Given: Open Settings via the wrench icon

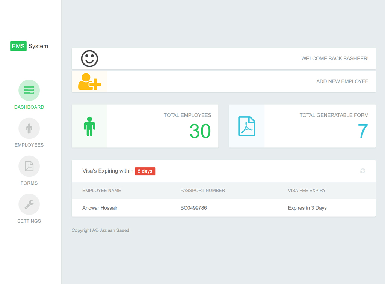Looking at the screenshot, I should (29, 204).
